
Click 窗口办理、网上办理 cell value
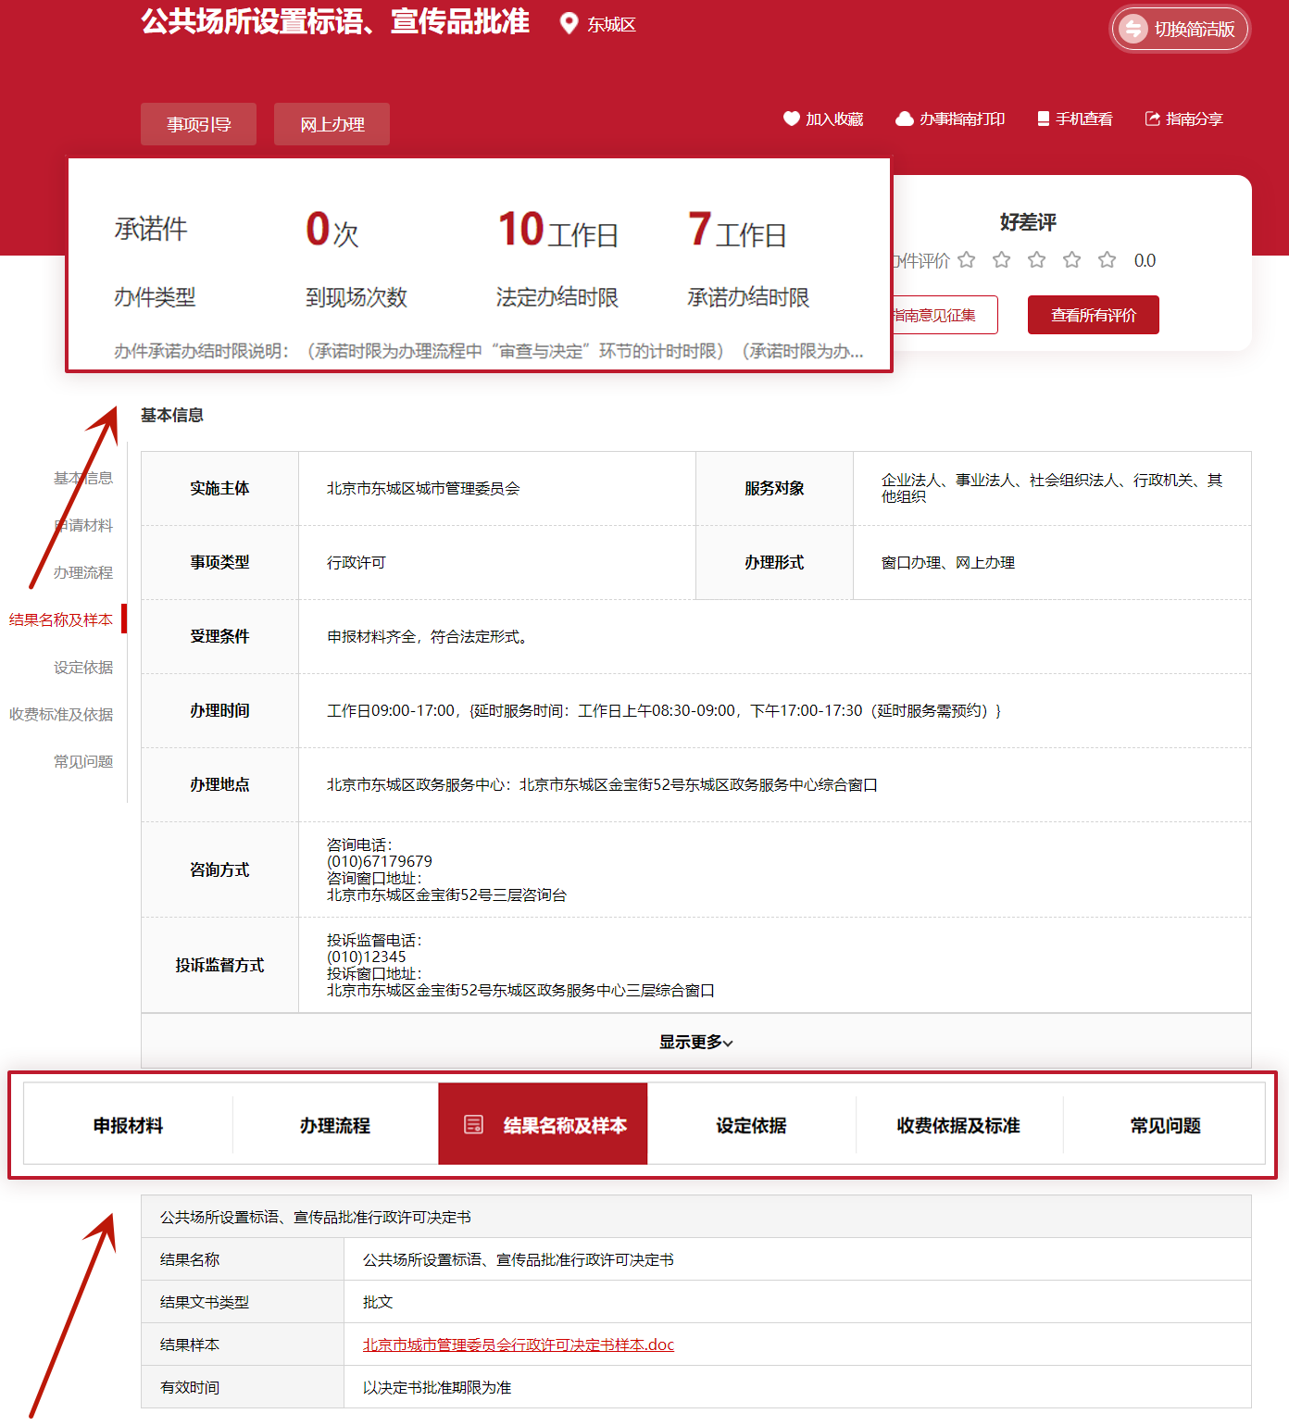[x=948, y=562]
